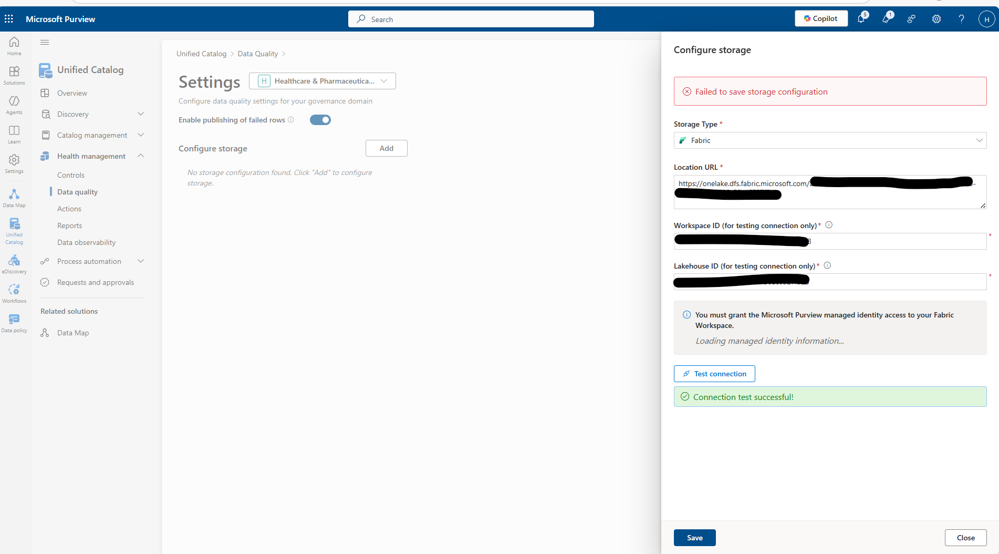This screenshot has height=554, width=999.
Task: Click the Workspace ID input field
Action: [830, 241]
